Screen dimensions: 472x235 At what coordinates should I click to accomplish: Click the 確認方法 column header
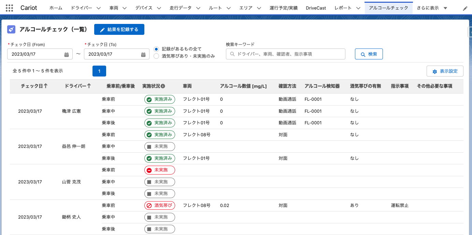click(287, 86)
